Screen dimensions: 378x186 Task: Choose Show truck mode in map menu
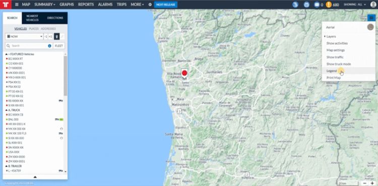(339, 64)
